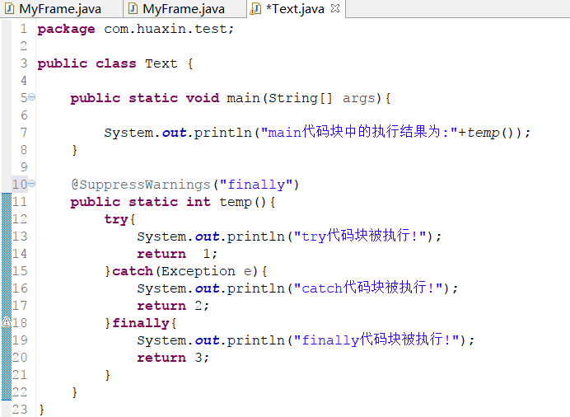Viewport: 570px width, 417px height.
Task: Click 'return 3;' statement on line 20
Action: click(173, 358)
